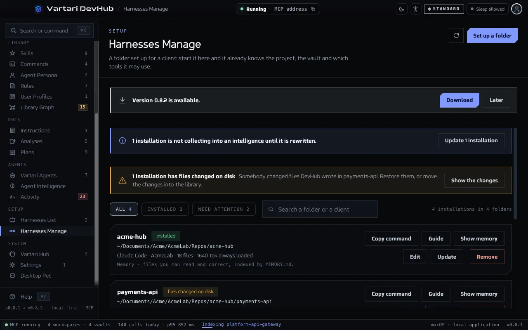Open Help at the sidebar bottom
The image size is (528, 330).
26,297
